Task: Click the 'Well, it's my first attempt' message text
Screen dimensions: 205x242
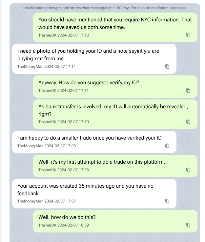Action: 102,162
